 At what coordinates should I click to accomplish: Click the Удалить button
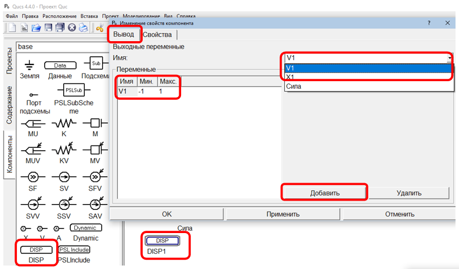pos(409,192)
